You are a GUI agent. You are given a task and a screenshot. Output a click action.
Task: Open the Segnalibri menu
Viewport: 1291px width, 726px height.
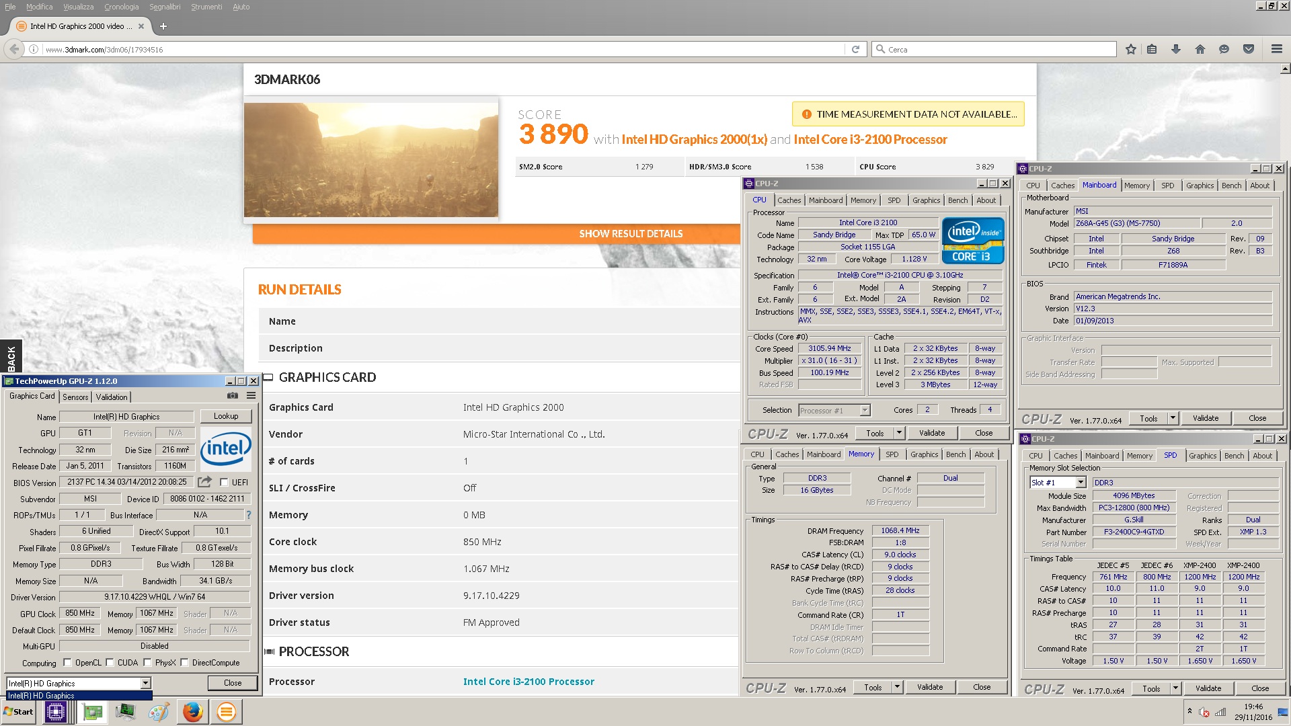click(x=165, y=7)
